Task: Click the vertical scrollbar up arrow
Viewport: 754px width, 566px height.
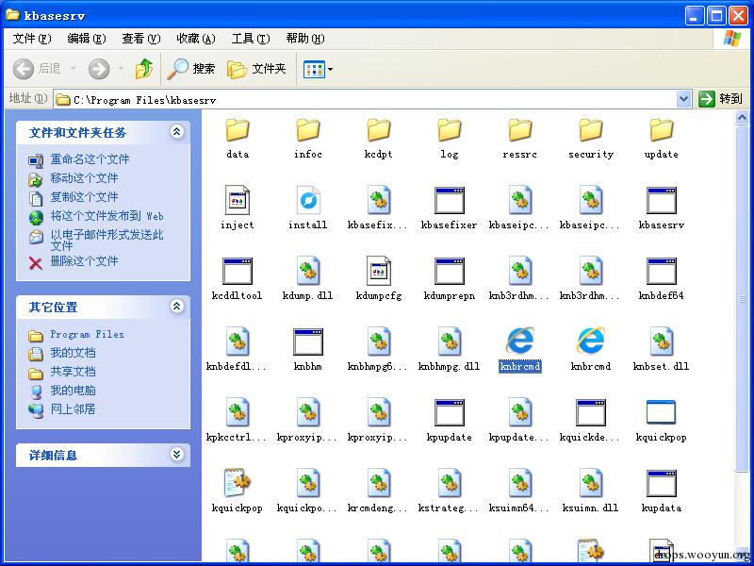Action: pyautogui.click(x=742, y=117)
